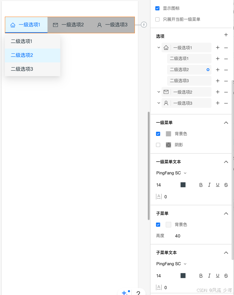The height and width of the screenshot is (295, 234).
Task: Pick the 一级菜单文本 text color swatch
Action: pos(183,185)
